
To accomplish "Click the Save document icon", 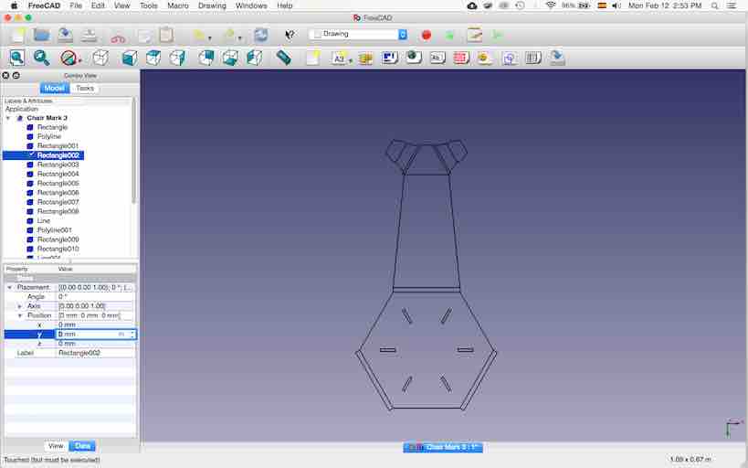I will (66, 35).
